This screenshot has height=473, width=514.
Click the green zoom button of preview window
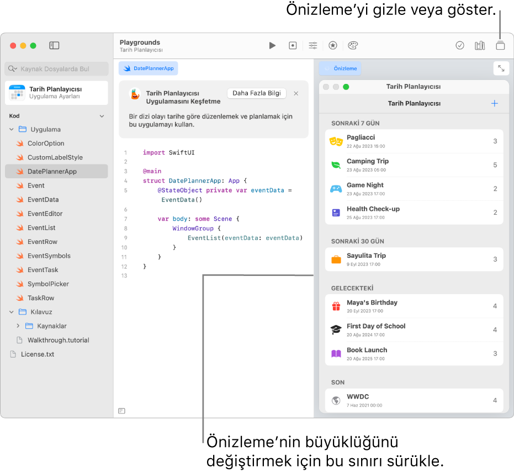click(346, 87)
